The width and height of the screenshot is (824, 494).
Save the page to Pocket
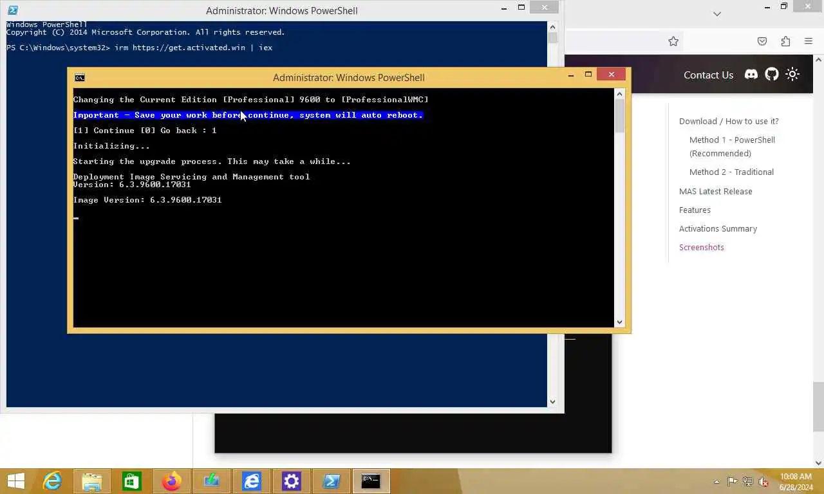(x=762, y=41)
